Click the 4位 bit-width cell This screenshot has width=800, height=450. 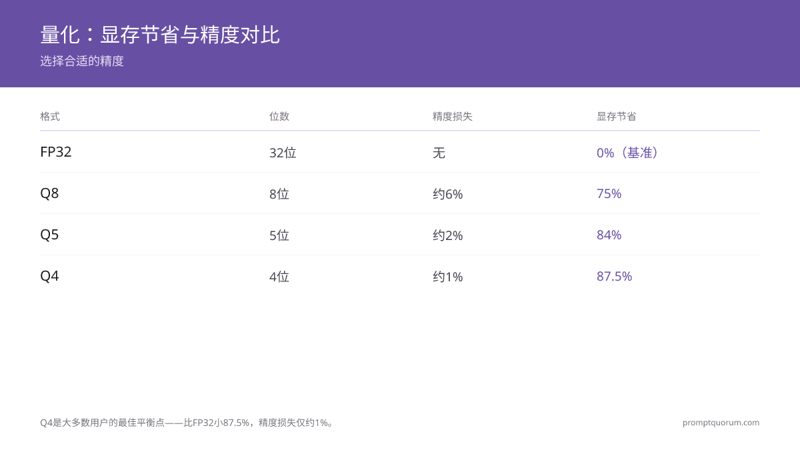click(279, 277)
